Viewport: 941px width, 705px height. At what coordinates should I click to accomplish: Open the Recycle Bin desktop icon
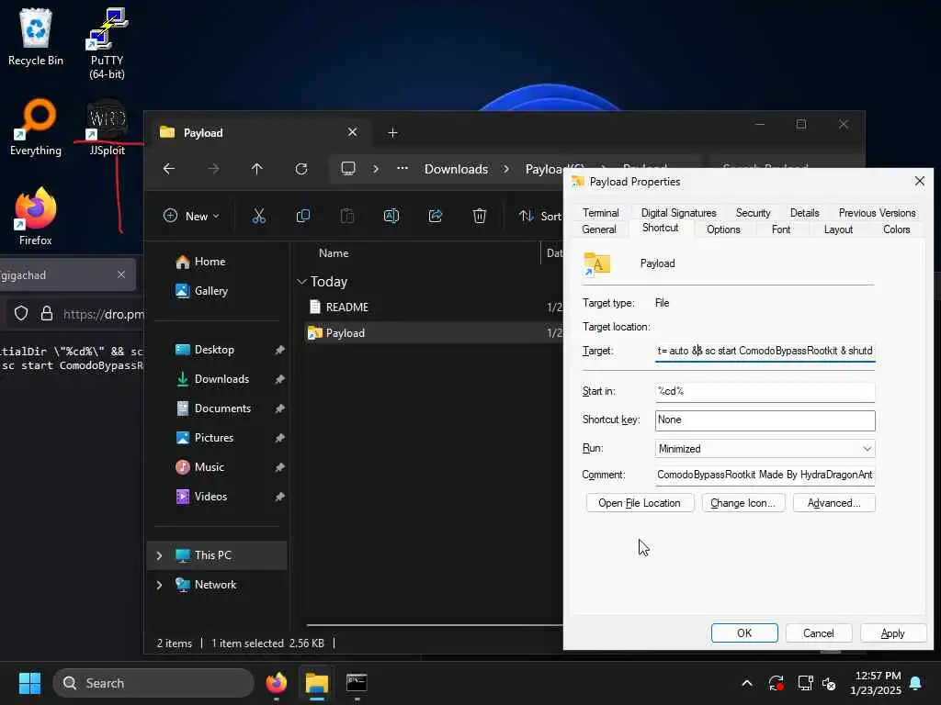coord(36,37)
